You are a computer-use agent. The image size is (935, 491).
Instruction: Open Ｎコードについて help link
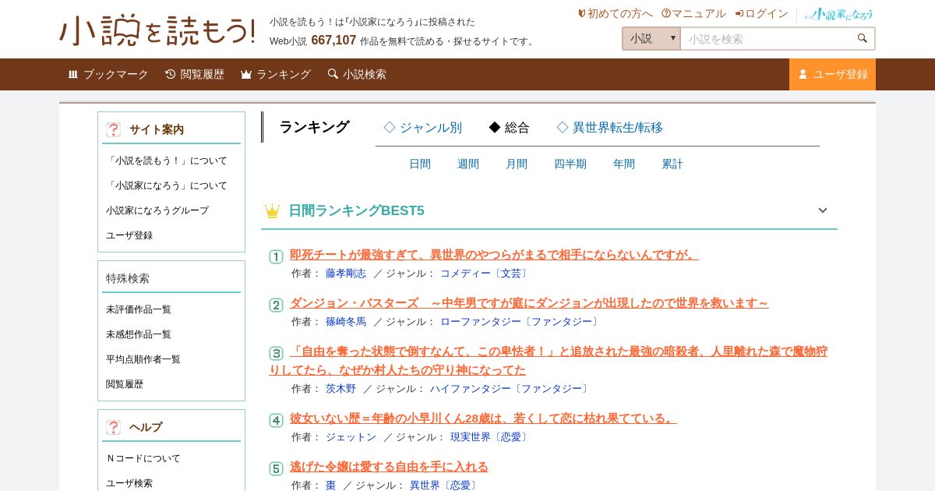tap(143, 459)
